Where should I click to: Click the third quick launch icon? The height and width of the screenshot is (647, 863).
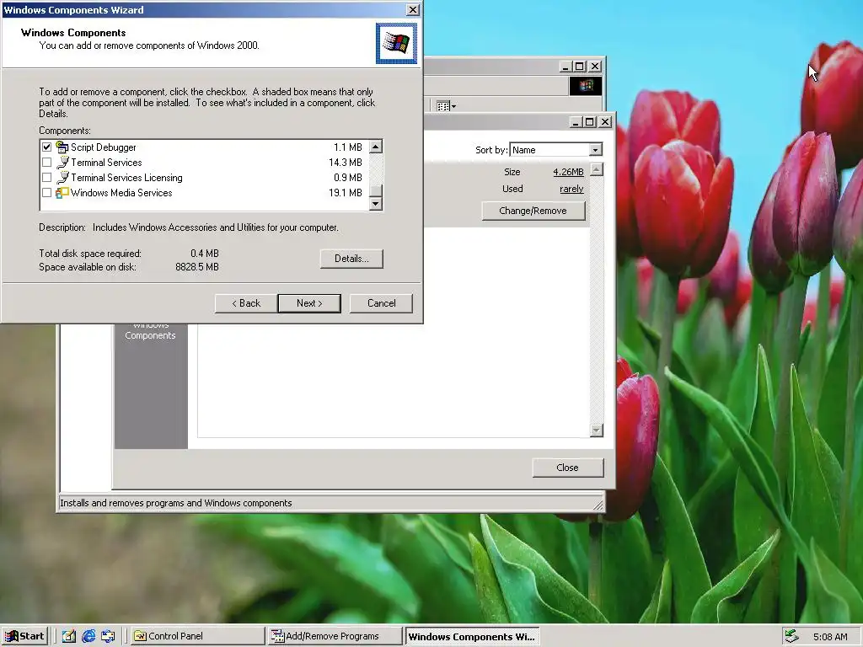click(x=108, y=636)
